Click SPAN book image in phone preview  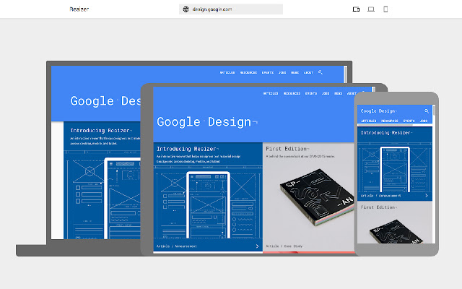click(x=396, y=232)
